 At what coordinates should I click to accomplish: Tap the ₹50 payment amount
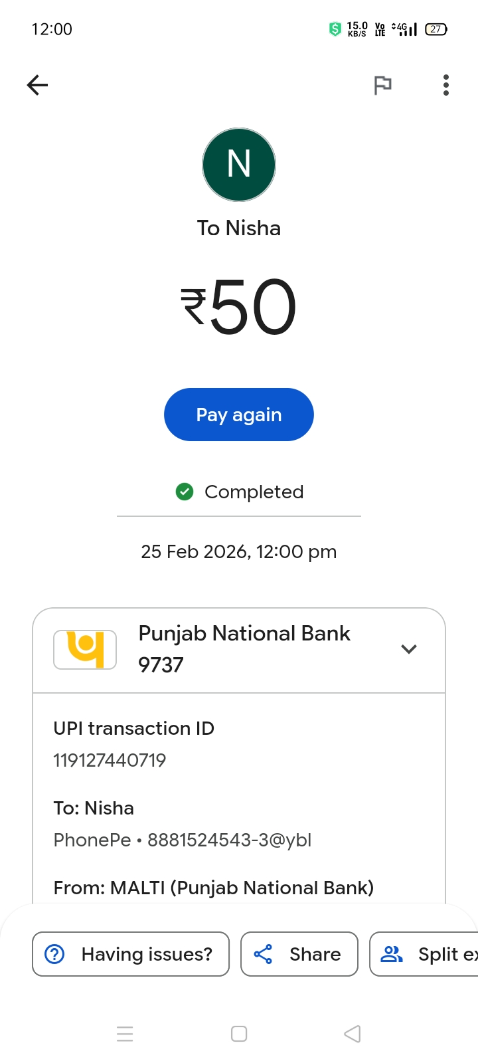239,307
